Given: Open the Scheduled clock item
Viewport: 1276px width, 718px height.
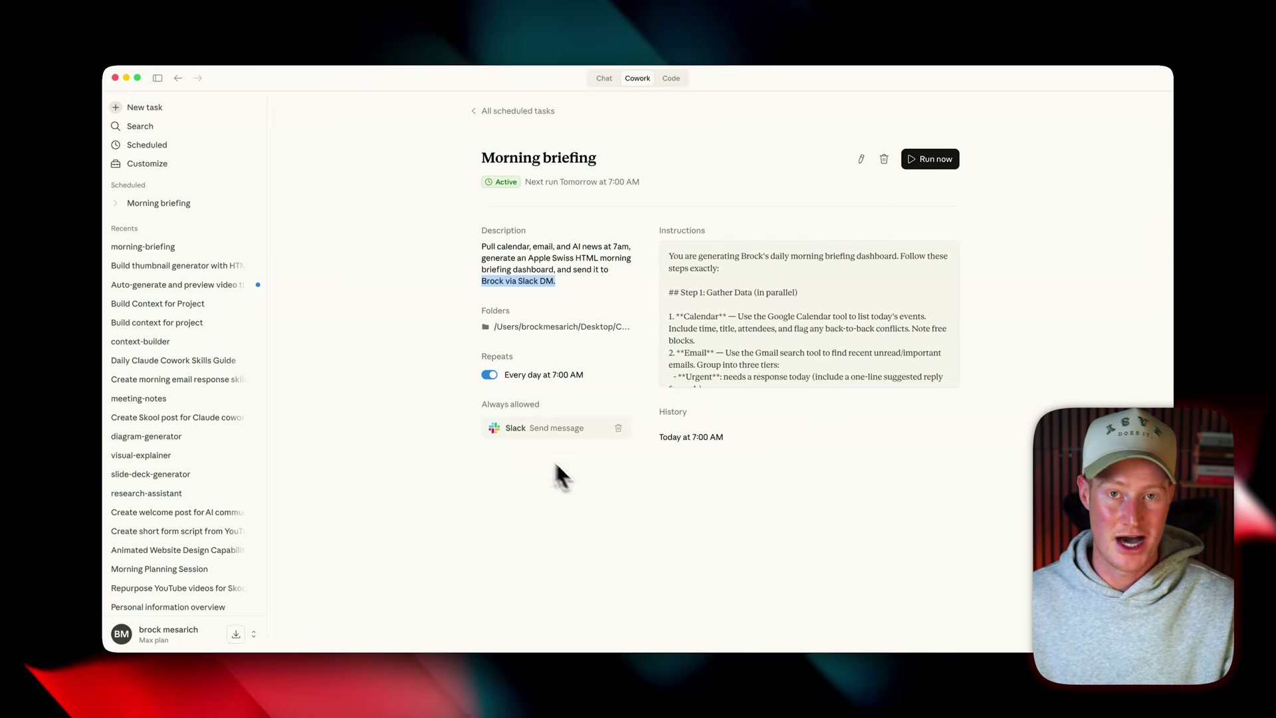Looking at the screenshot, I should click(x=139, y=145).
